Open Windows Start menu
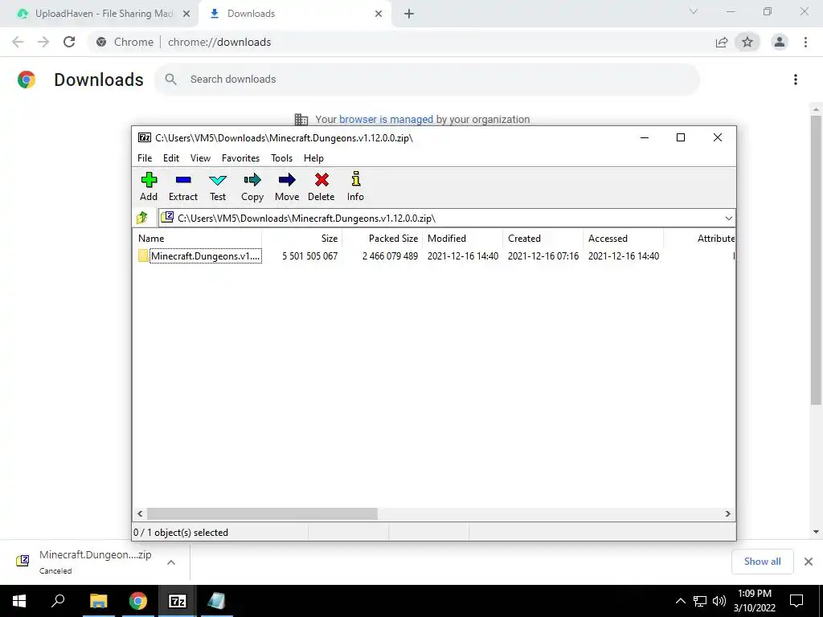The height and width of the screenshot is (617, 823). tap(19, 601)
